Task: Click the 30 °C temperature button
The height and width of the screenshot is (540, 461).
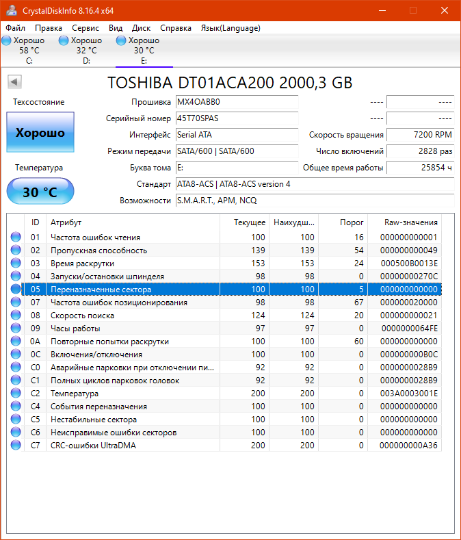Action: [40, 192]
